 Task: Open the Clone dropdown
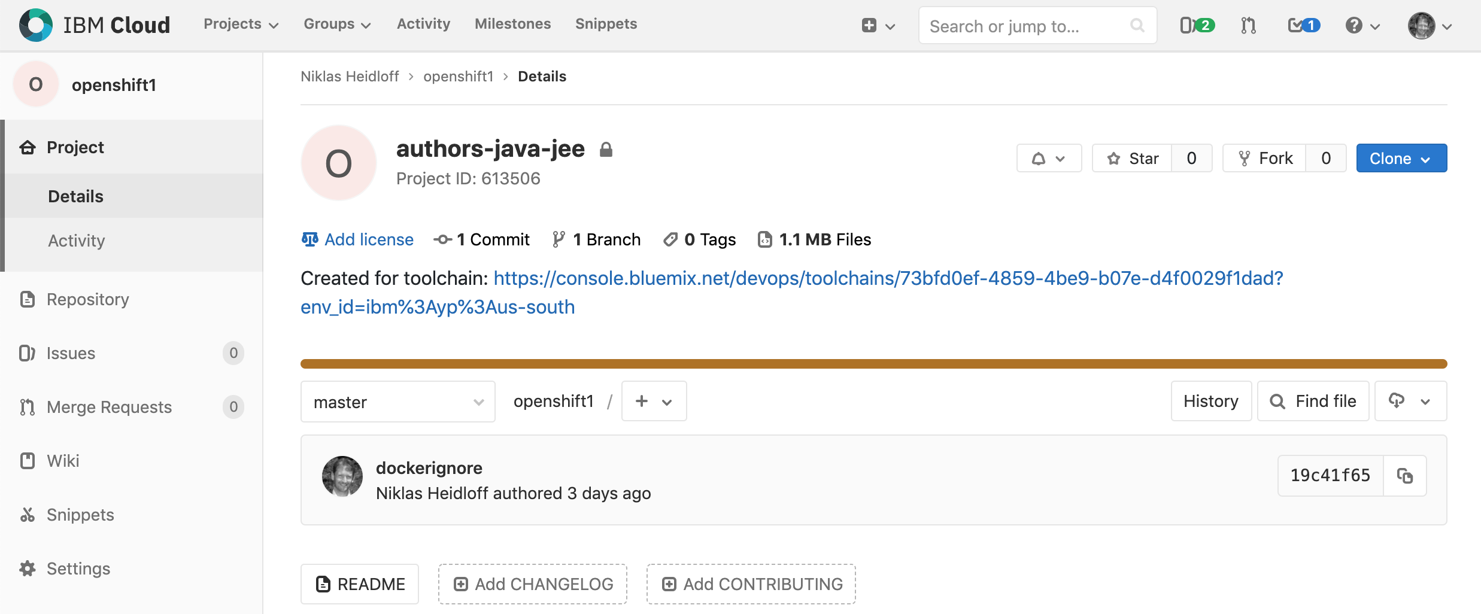coord(1401,158)
